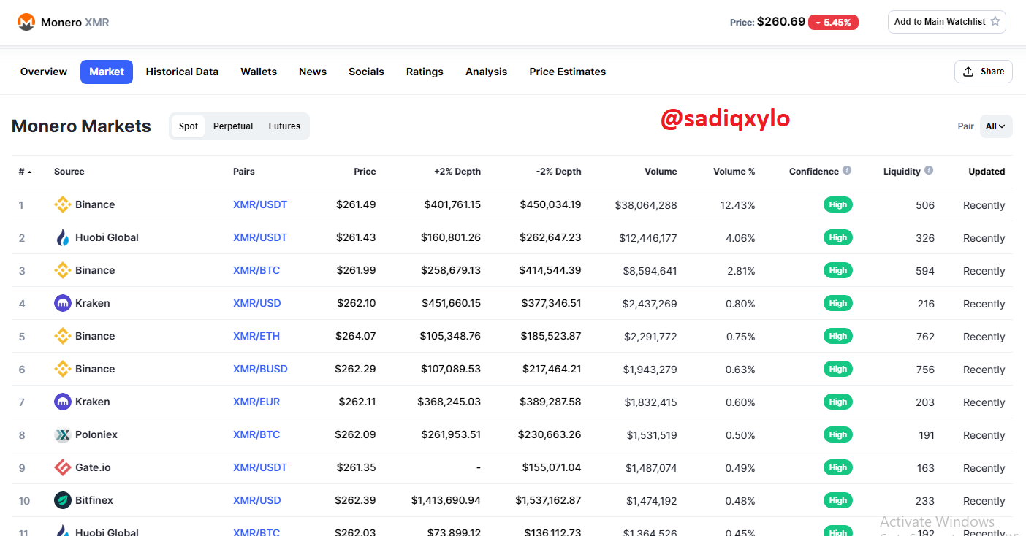The width and height of the screenshot is (1026, 536).
Task: Open the XMR/USD pair on Bitfinex
Action: (x=257, y=500)
